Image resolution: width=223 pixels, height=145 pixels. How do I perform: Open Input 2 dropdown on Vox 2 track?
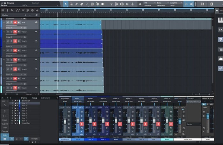point(14,37)
